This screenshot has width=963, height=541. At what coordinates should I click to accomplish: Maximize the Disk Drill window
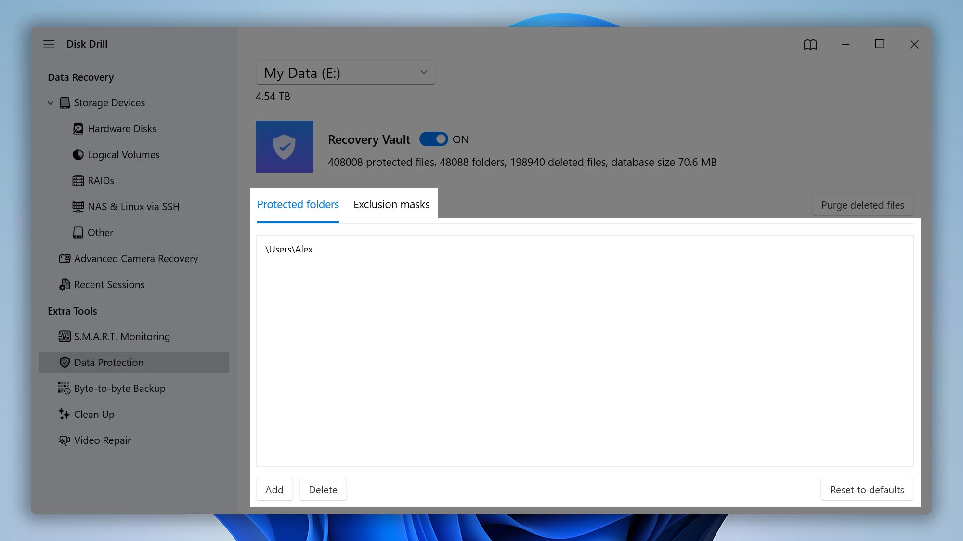(880, 44)
